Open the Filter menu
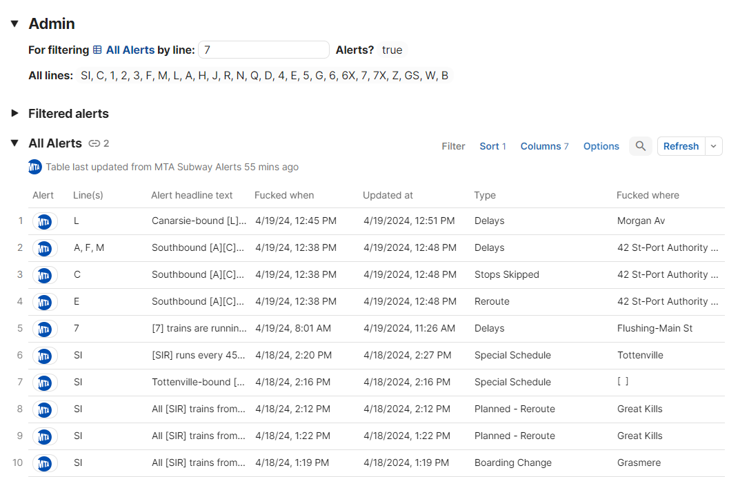Viewport: 729px width, 477px height. point(453,146)
